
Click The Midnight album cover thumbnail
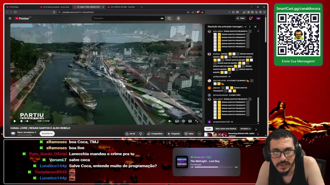tap(181, 162)
